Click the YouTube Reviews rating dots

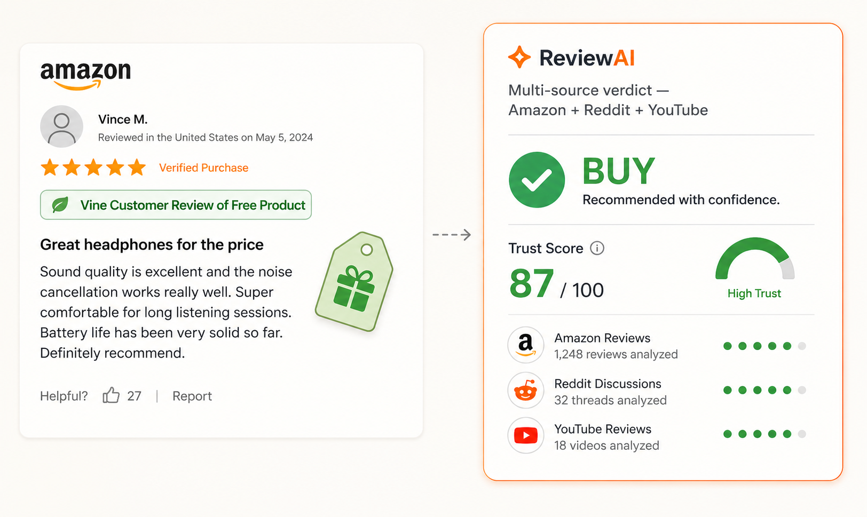pyautogui.click(x=764, y=434)
